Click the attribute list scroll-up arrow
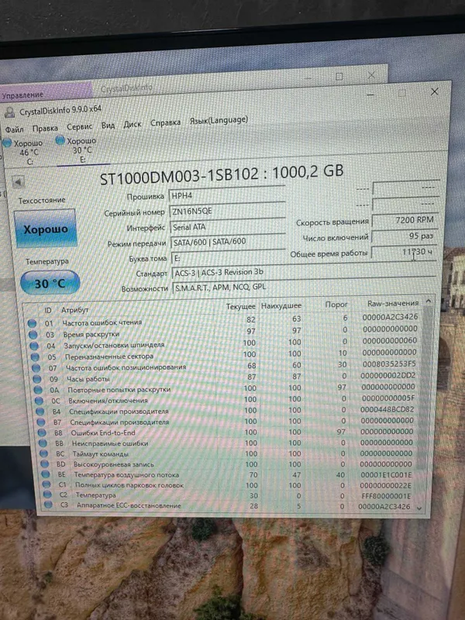The width and height of the screenshot is (465, 620). [x=429, y=301]
